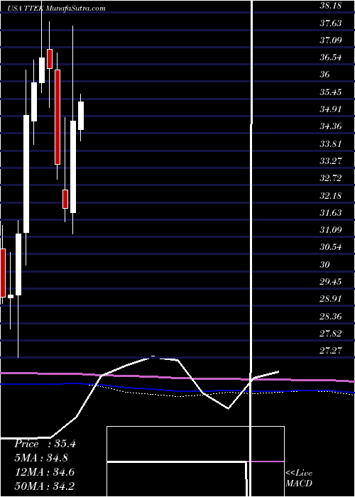Select the 31.09 price axis label
Screen dimensions: 355x497
331,230
